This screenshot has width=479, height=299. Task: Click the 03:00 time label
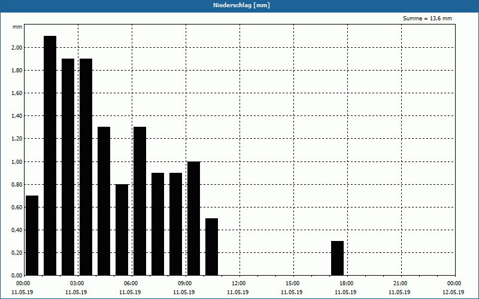77,283
